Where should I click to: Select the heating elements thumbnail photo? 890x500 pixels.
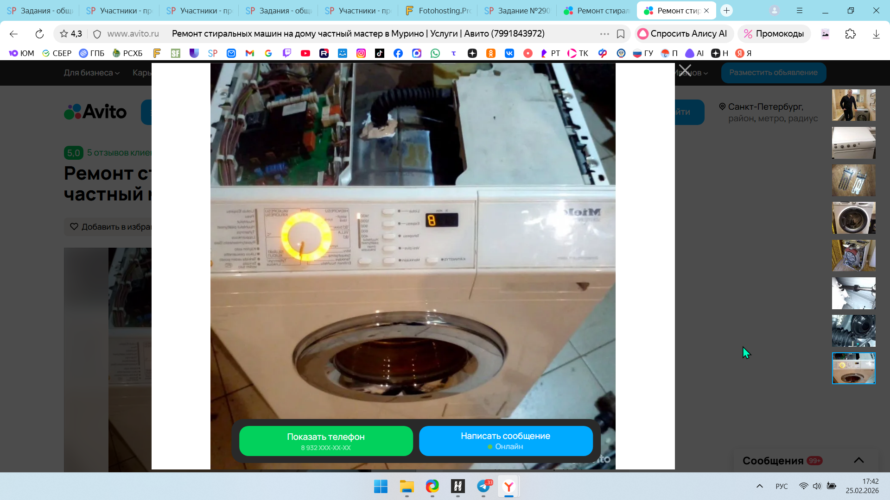pyautogui.click(x=853, y=180)
